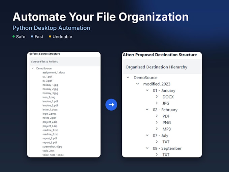Screen dimensions: 229x172
Task: Click the 09 - September label
Action: point(167,148)
